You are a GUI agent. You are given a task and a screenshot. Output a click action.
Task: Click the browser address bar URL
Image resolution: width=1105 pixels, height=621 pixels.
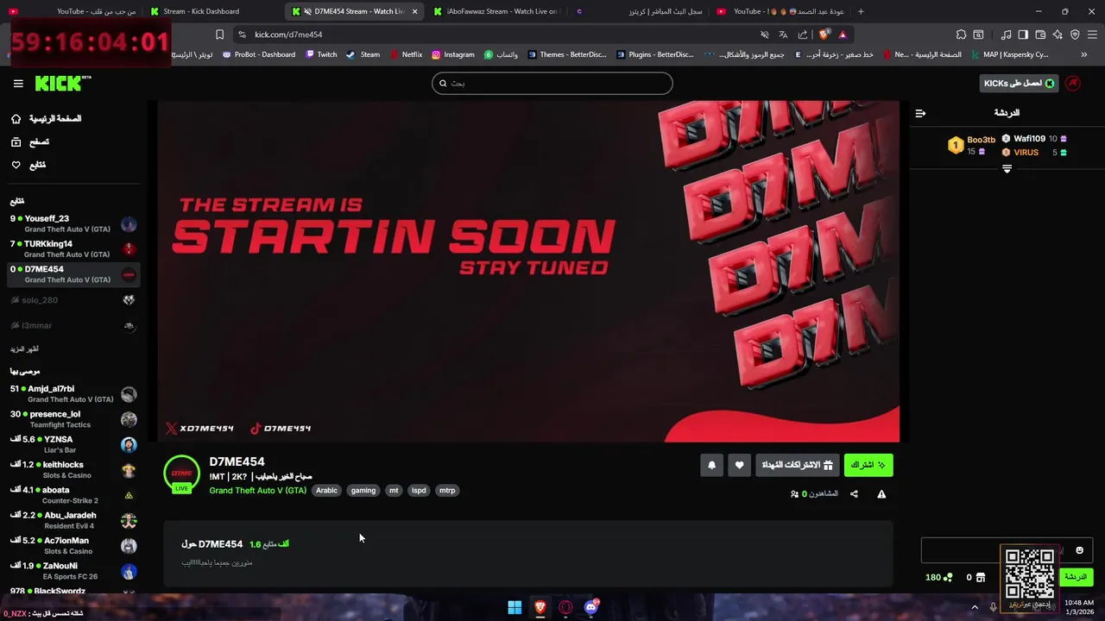(288, 34)
